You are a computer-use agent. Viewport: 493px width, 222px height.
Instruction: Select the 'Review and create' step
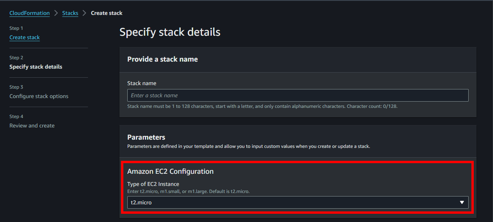pos(32,126)
